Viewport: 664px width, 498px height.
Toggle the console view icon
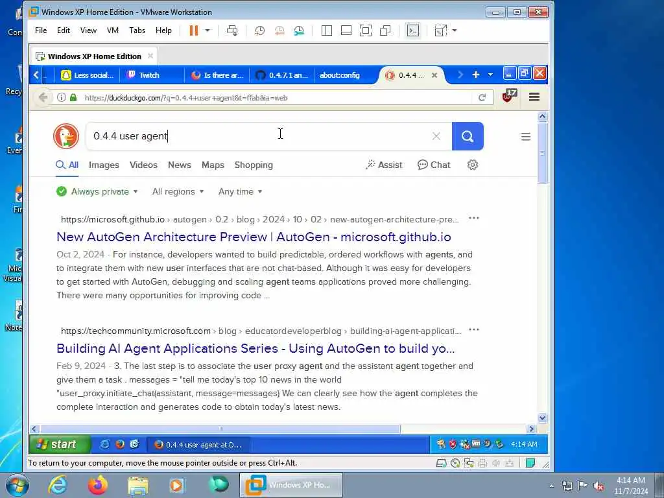(413, 30)
